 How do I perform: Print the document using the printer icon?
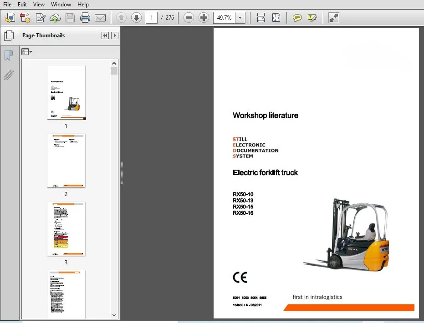[85, 18]
